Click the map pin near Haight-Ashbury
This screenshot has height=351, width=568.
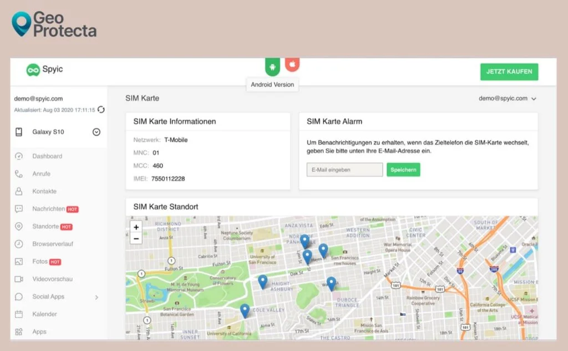pyautogui.click(x=262, y=282)
